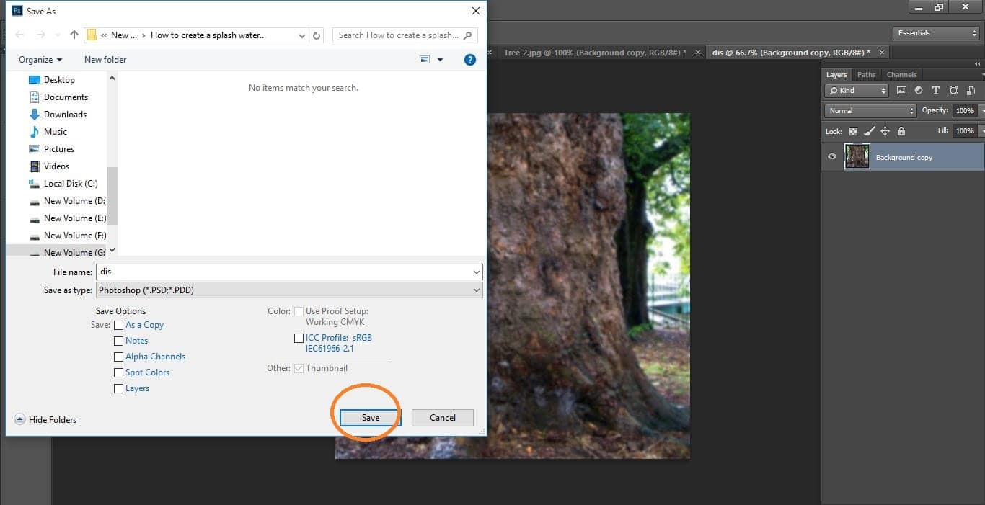The height and width of the screenshot is (505, 985).
Task: Filter for shape layers in Layers panel
Action: pyautogui.click(x=953, y=91)
